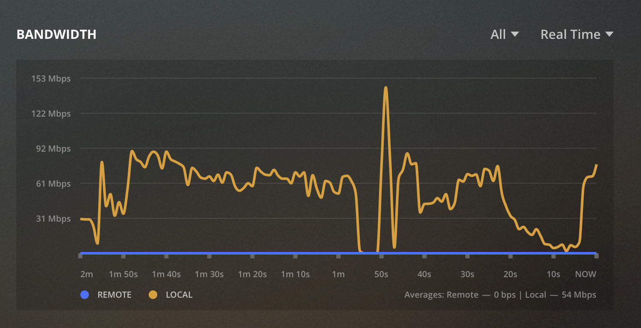Click the 2m time axis label
This screenshot has width=641, height=328.
[x=86, y=274]
